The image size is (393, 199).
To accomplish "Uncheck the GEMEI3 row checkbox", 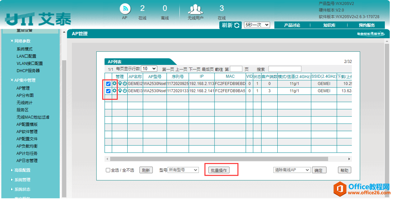I will 108,91.
